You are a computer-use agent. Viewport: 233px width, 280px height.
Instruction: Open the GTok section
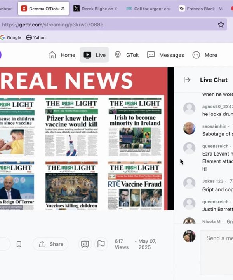click(x=127, y=55)
